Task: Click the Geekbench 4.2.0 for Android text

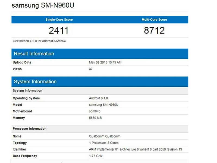Action: pyautogui.click(x=39, y=41)
